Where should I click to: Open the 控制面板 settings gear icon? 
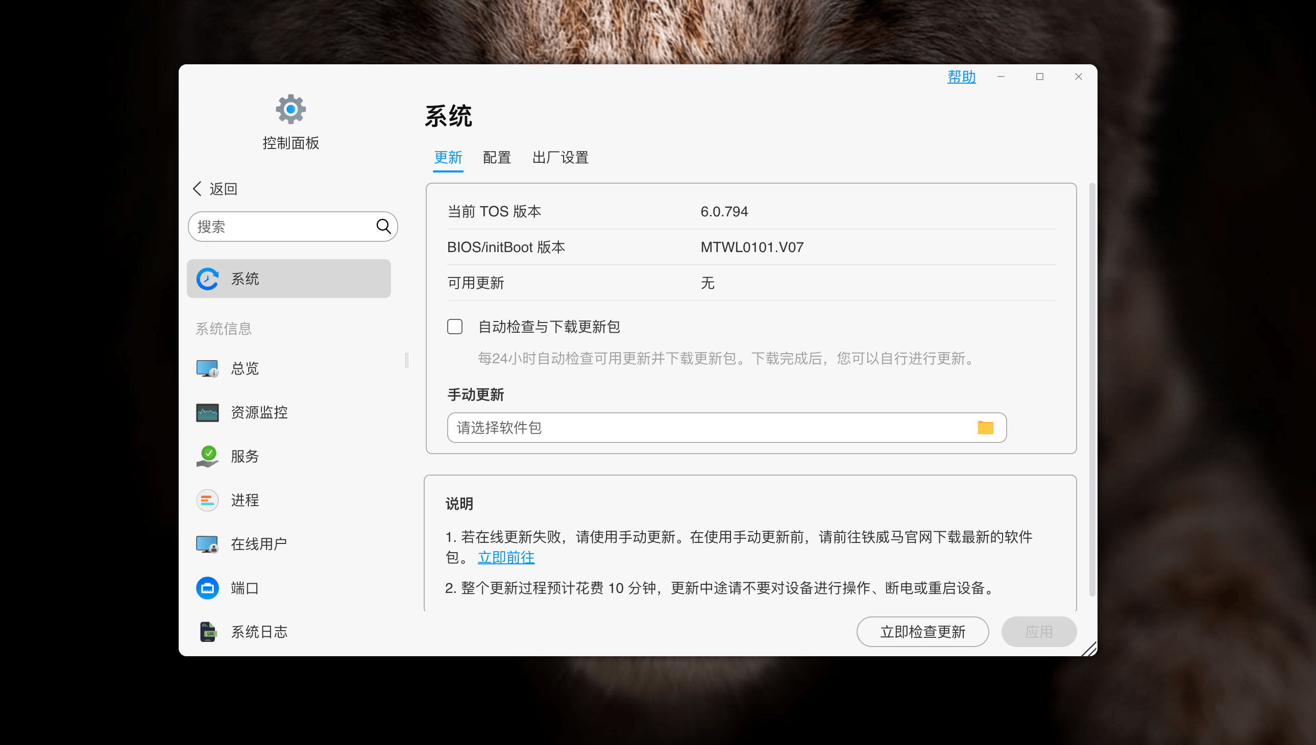click(291, 109)
